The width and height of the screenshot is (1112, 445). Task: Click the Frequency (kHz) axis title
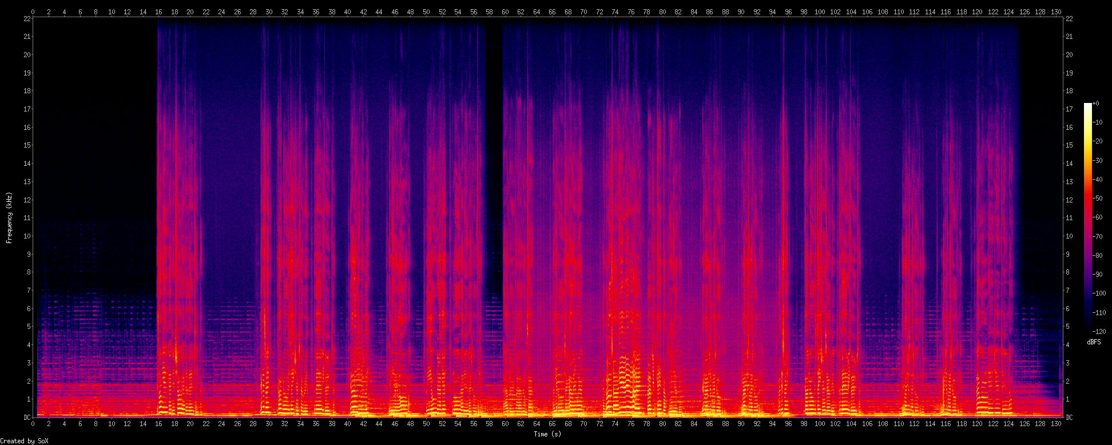pos(9,218)
